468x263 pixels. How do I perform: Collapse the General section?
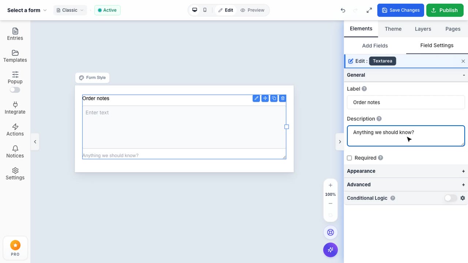pos(406,75)
